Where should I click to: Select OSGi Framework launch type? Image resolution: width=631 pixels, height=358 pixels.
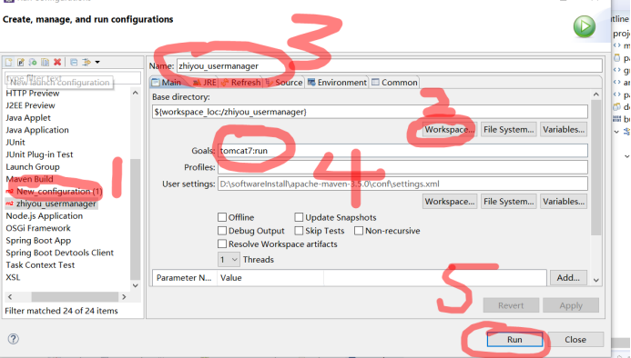[x=38, y=228]
